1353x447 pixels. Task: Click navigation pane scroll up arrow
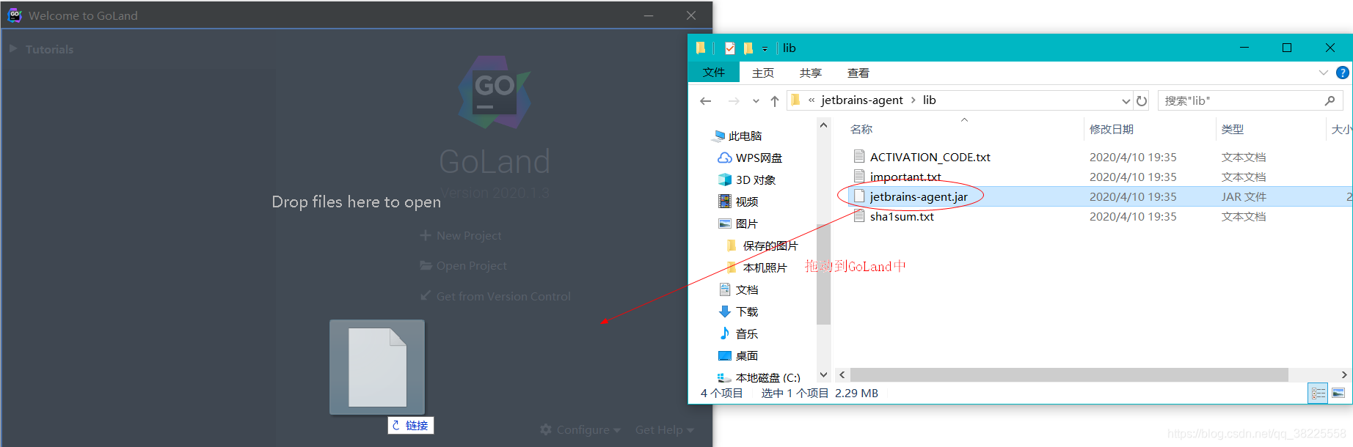tap(823, 125)
